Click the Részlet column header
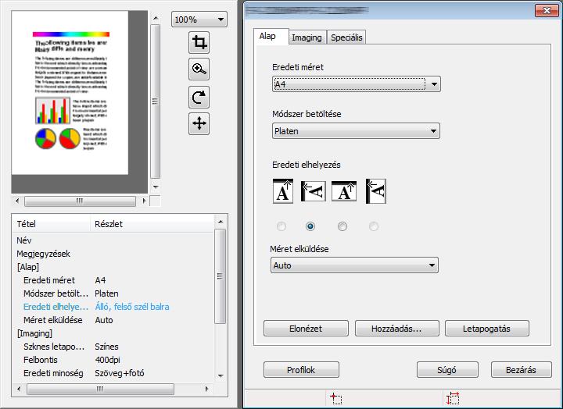 pyautogui.click(x=152, y=224)
